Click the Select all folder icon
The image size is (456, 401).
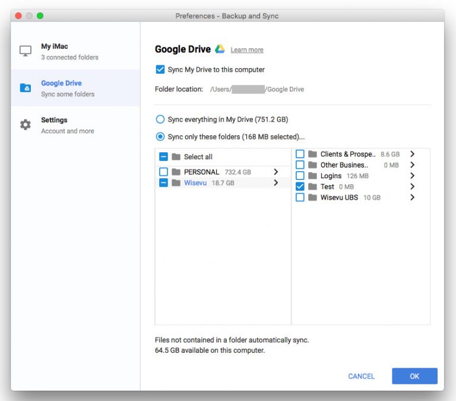[x=176, y=157]
